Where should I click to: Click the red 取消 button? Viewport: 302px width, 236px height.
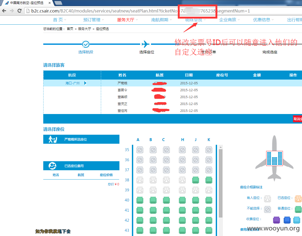pyautogui.click(x=297, y=119)
